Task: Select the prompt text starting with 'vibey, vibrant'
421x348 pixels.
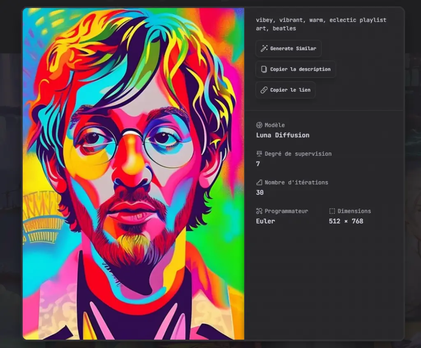Action: click(x=321, y=24)
